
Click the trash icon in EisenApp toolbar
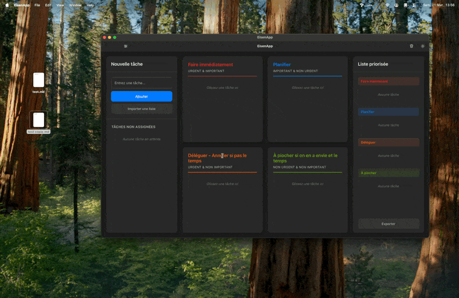click(411, 46)
